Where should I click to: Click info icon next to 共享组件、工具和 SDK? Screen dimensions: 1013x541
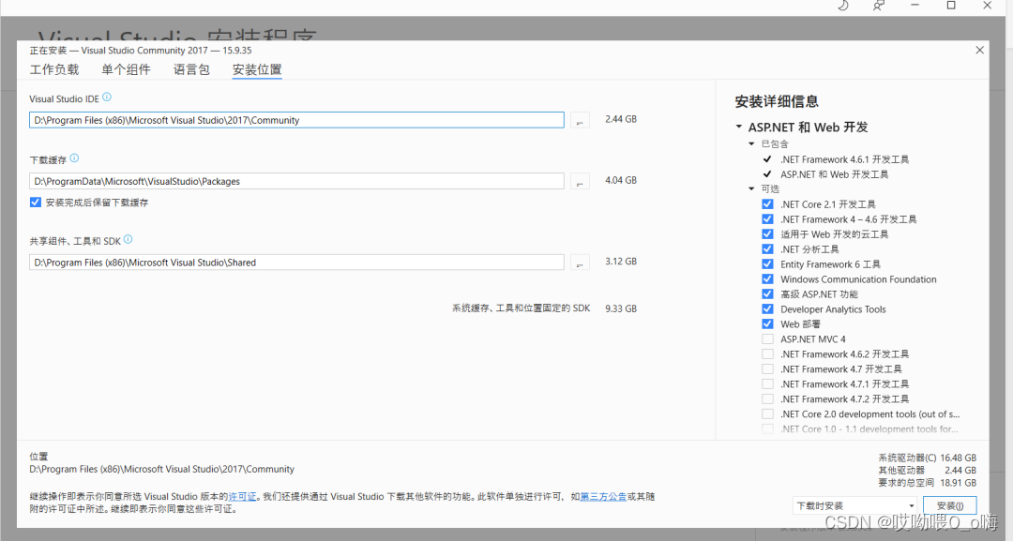point(128,239)
